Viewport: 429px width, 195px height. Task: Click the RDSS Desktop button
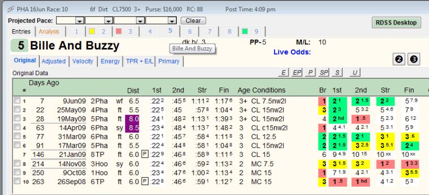coord(396,22)
